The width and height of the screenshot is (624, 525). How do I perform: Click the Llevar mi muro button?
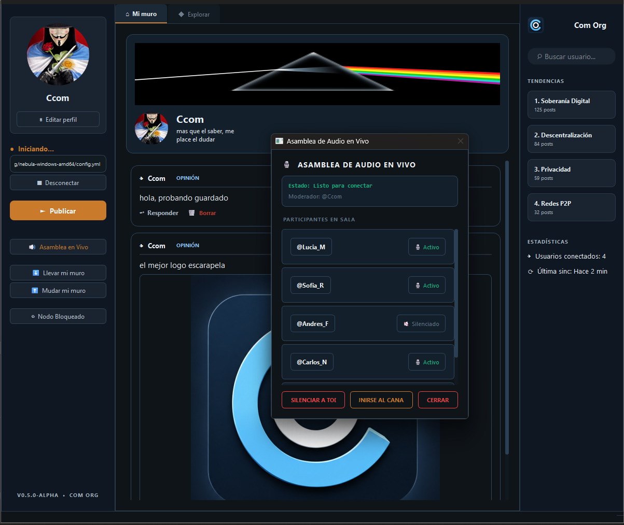[x=58, y=273]
